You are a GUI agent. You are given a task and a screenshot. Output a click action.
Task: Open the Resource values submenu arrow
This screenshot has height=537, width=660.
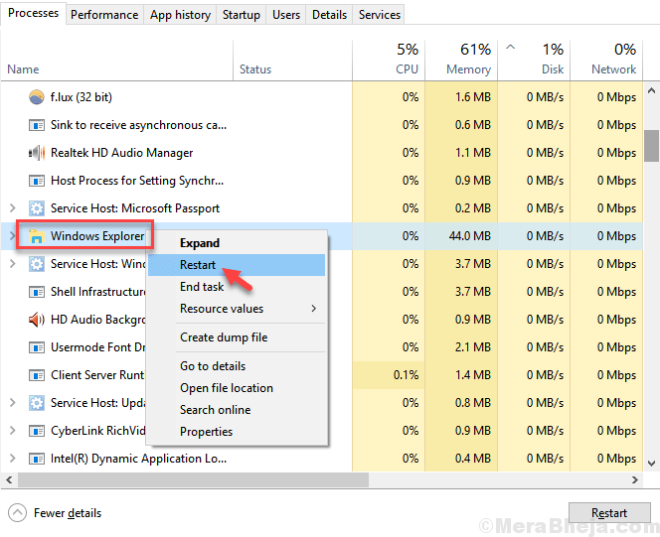(313, 309)
